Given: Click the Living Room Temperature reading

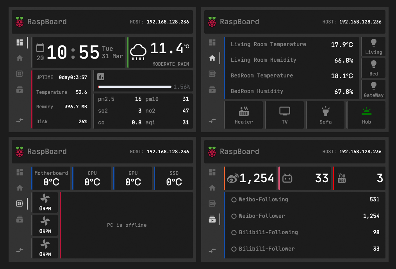Looking at the screenshot, I should [291, 45].
